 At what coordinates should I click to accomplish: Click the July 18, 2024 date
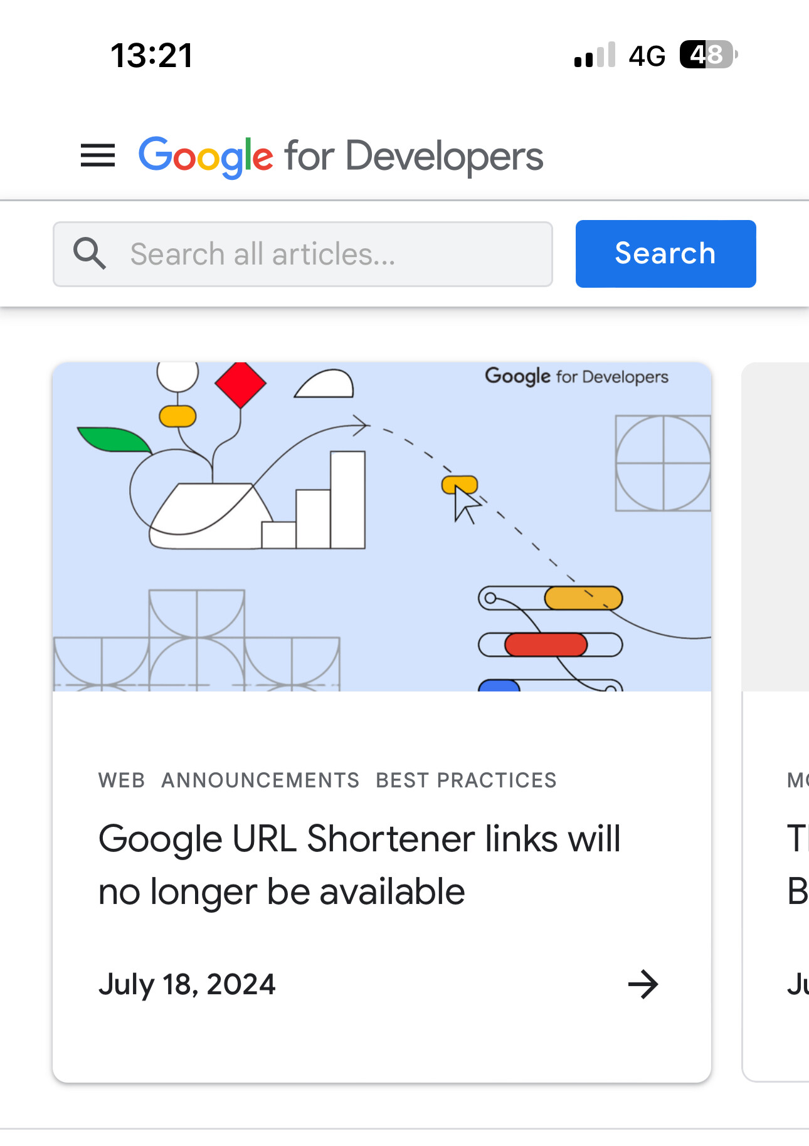pos(187,984)
